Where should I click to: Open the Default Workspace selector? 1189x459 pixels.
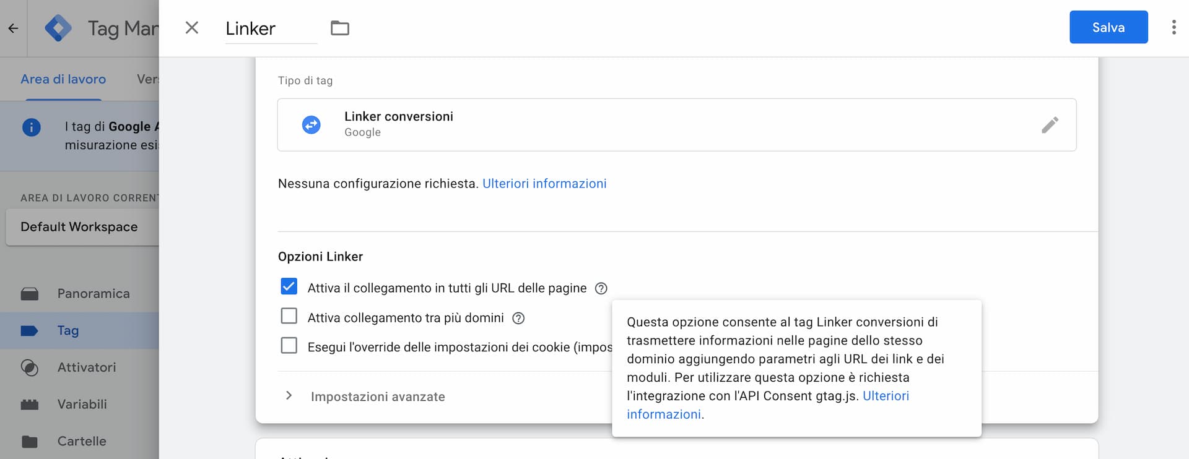tap(79, 227)
